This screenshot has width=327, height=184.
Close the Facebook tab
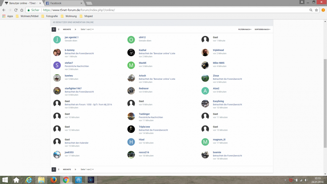pyautogui.click(x=81, y=3)
